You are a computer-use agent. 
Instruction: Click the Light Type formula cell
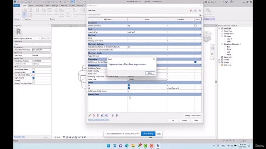point(180,88)
